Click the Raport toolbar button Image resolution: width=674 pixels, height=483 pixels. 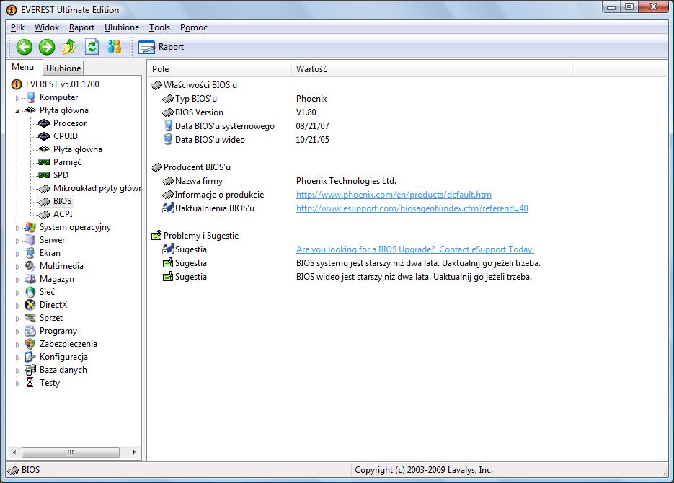[161, 47]
